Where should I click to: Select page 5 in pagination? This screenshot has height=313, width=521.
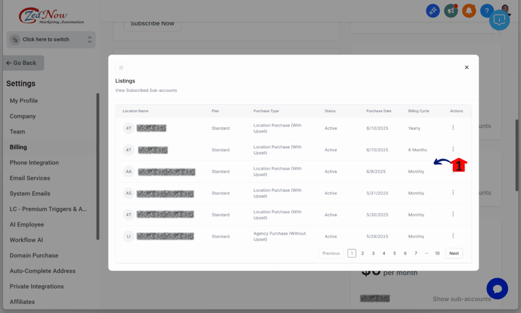[x=394, y=253]
